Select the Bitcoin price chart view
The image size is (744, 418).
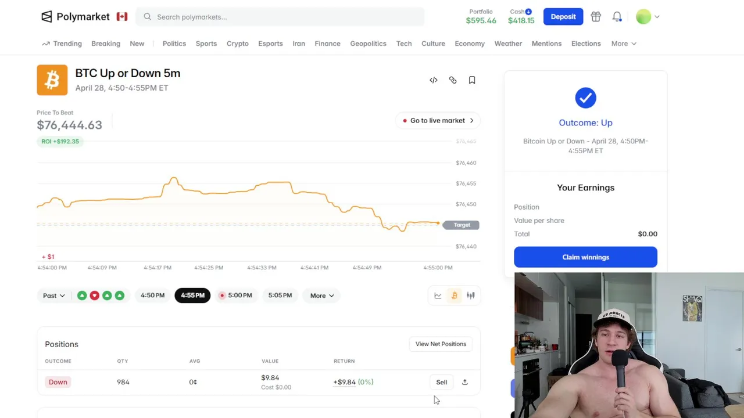[455, 296]
